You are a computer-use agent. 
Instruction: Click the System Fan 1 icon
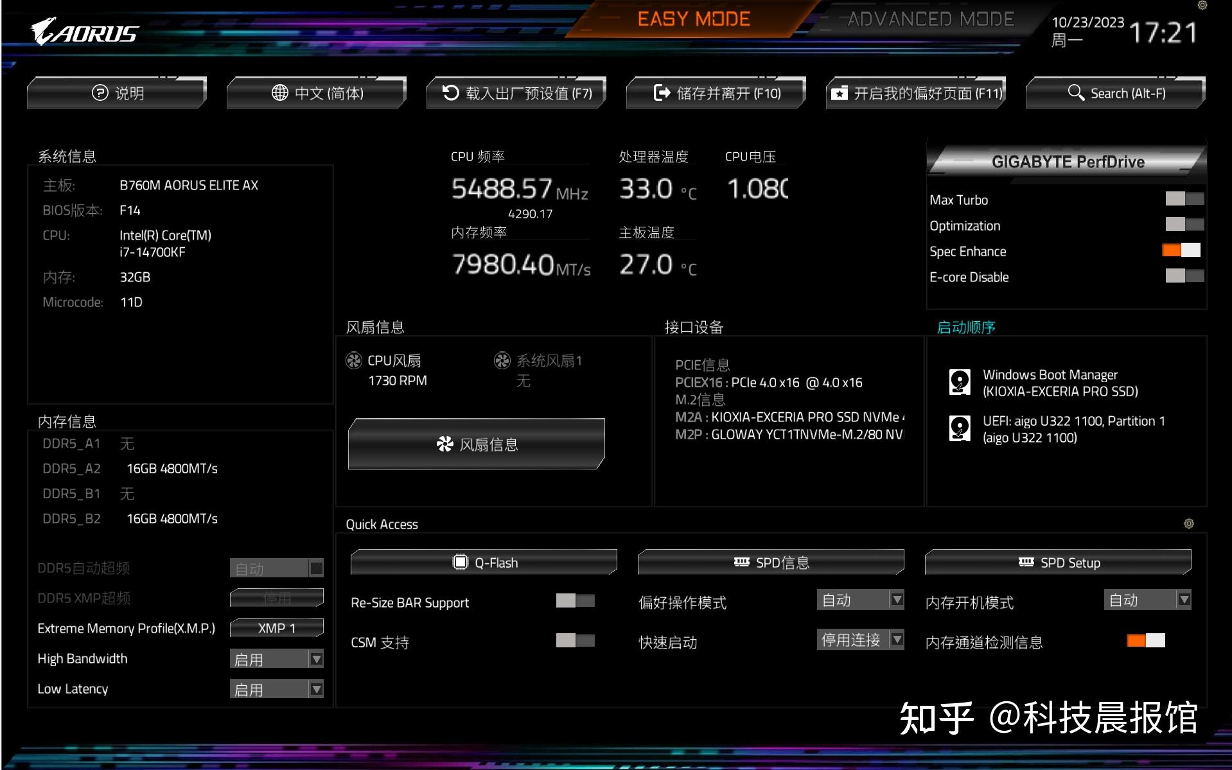pos(502,361)
